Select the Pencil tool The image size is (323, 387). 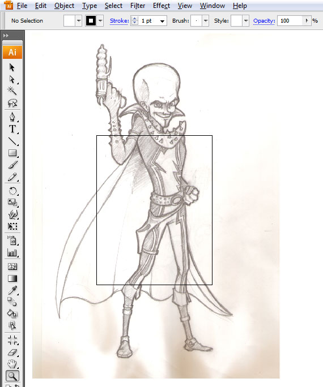coord(12,177)
